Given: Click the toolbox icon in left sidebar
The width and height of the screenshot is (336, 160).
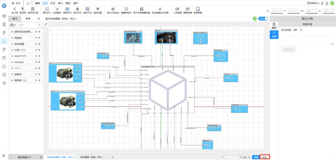Looking at the screenshot, I should (4, 58).
